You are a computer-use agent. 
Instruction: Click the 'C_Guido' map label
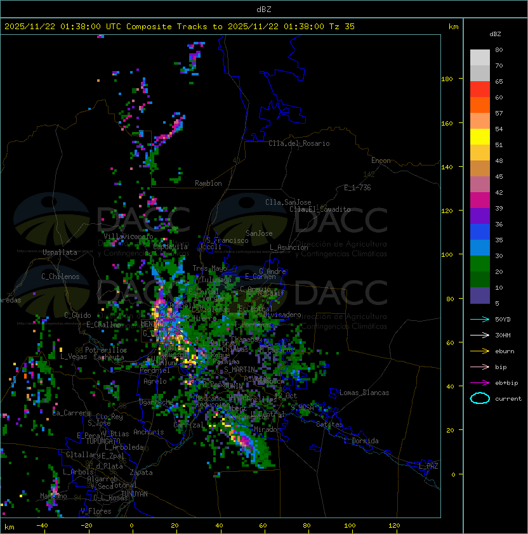77,315
